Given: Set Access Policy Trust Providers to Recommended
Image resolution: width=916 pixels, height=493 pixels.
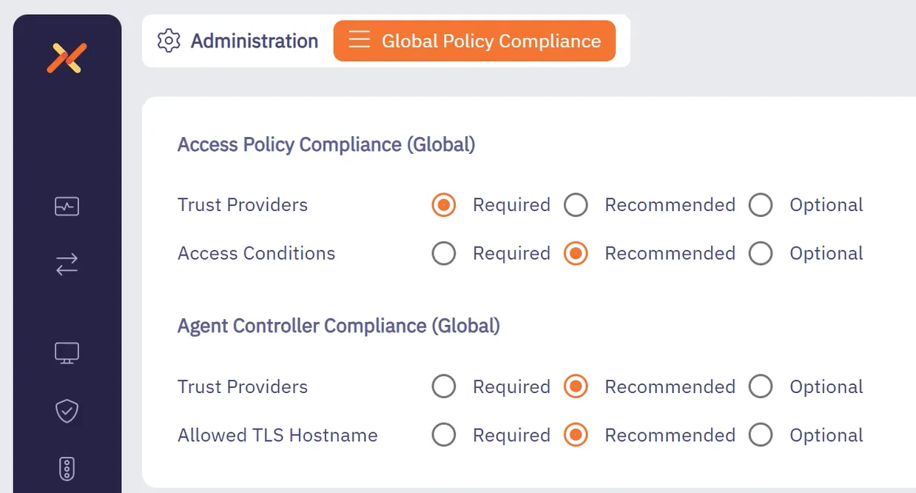Looking at the screenshot, I should [576, 205].
